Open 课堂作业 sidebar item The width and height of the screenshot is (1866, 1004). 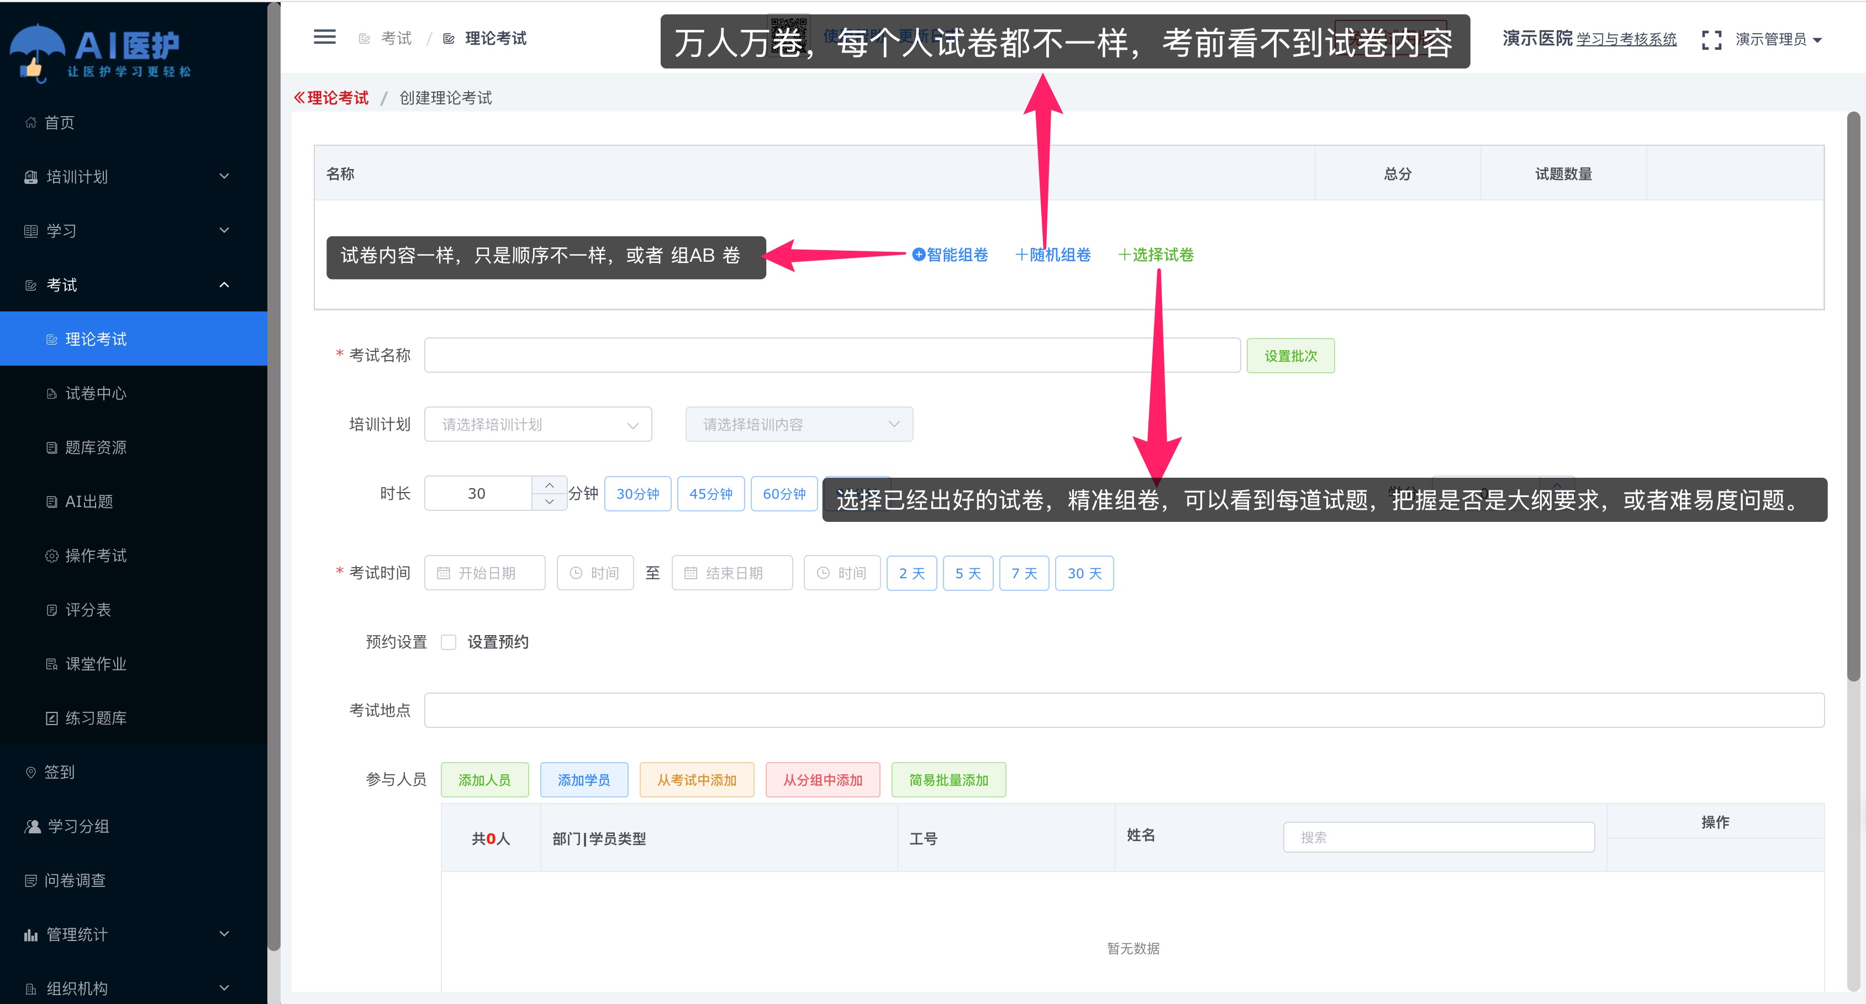click(134, 664)
